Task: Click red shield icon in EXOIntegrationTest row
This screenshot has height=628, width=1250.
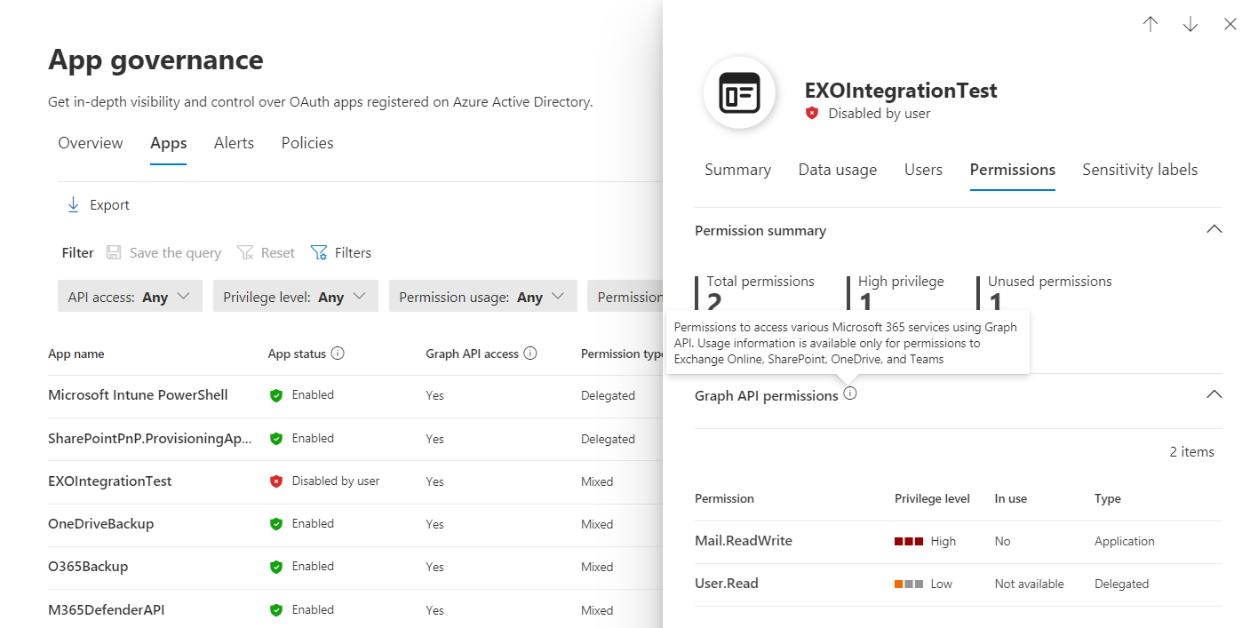Action: [276, 481]
